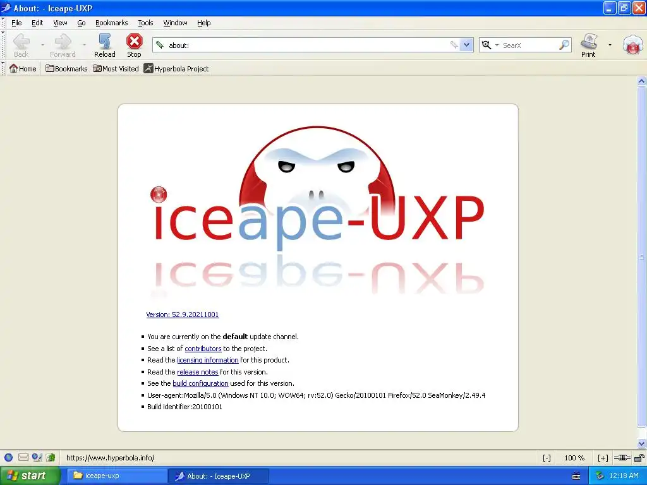Click the bookmark tag icon in address bar
The width and height of the screenshot is (647, 485).
[x=454, y=45]
